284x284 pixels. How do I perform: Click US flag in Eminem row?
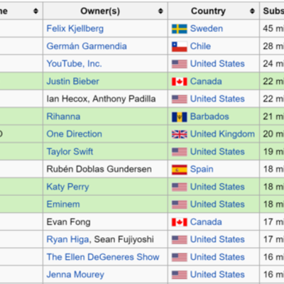(x=180, y=204)
